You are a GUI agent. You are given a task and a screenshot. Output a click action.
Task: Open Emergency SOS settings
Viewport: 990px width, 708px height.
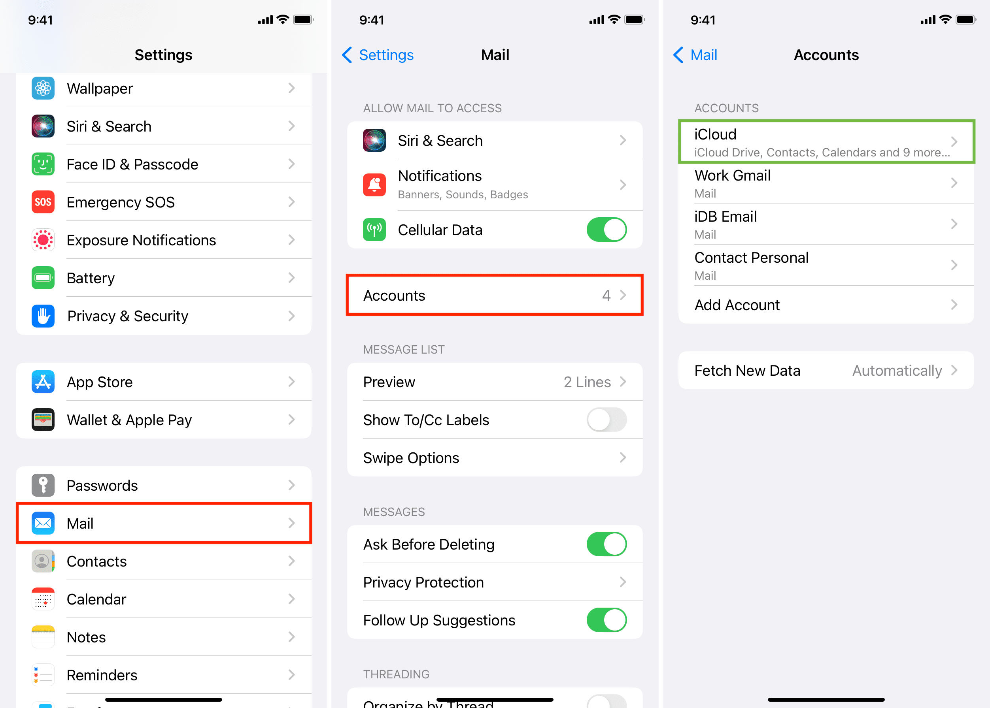(164, 201)
